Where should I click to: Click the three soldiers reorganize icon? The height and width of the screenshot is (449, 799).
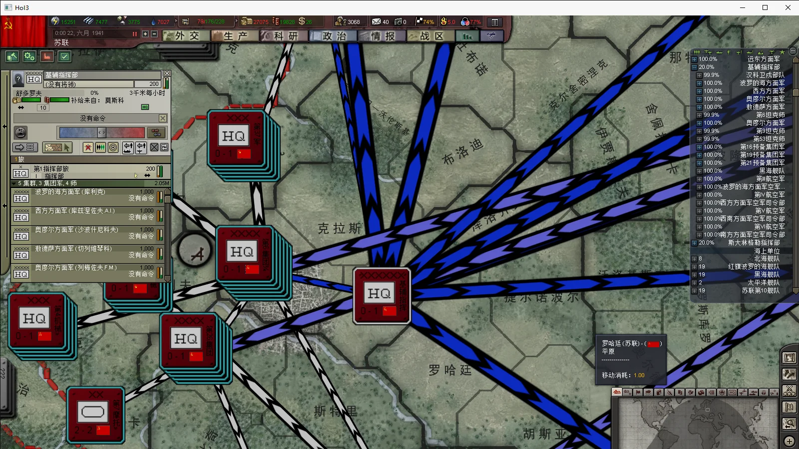[100, 147]
